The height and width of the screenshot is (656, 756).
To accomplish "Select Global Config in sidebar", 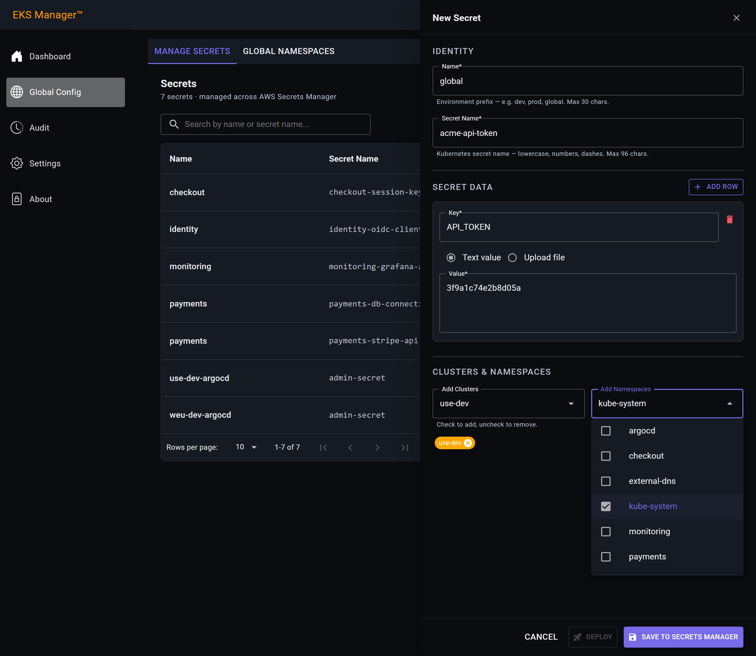I will (x=66, y=92).
